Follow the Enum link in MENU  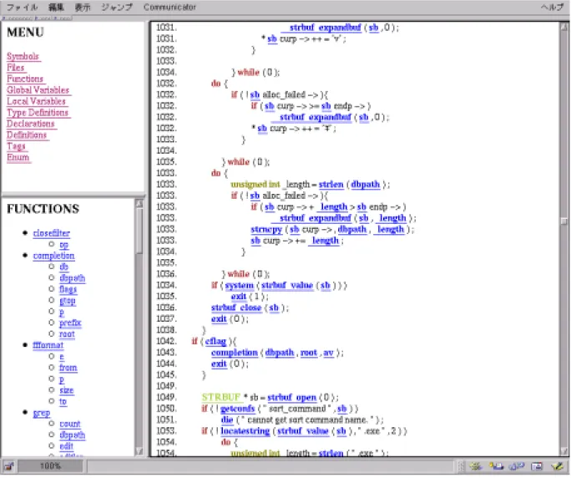point(18,157)
